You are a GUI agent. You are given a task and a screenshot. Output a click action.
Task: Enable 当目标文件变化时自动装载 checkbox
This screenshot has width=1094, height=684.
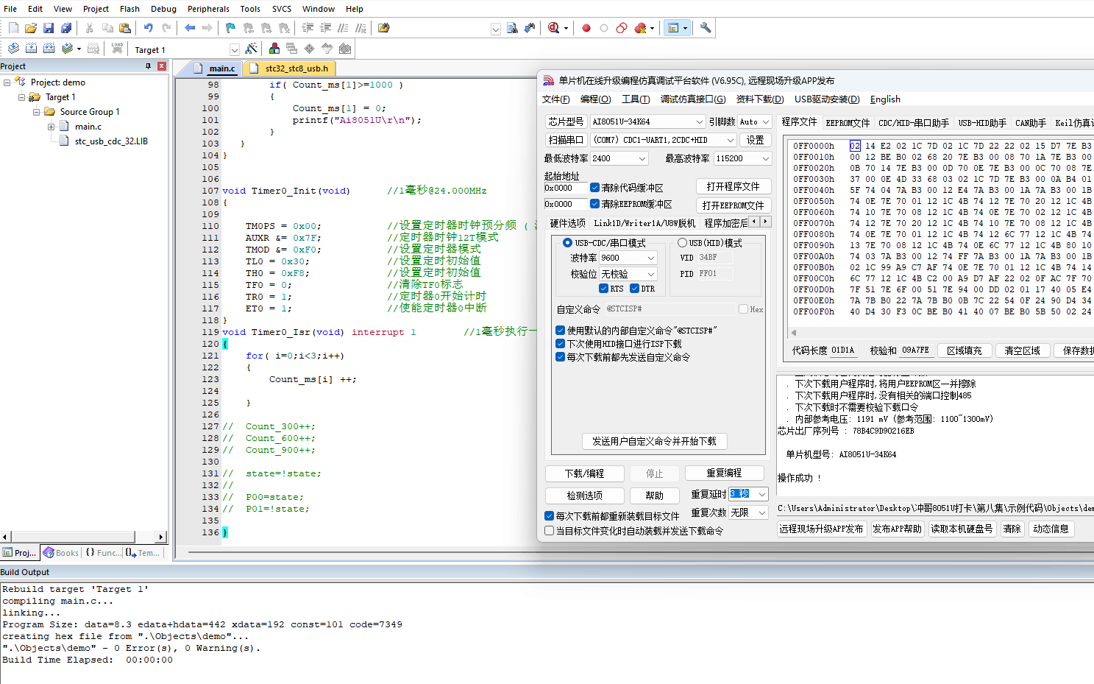[549, 531]
